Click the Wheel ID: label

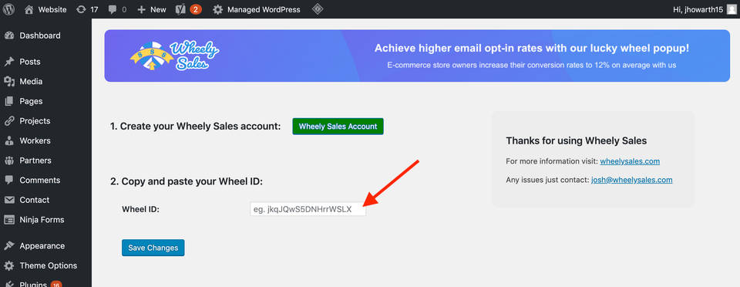140,210
